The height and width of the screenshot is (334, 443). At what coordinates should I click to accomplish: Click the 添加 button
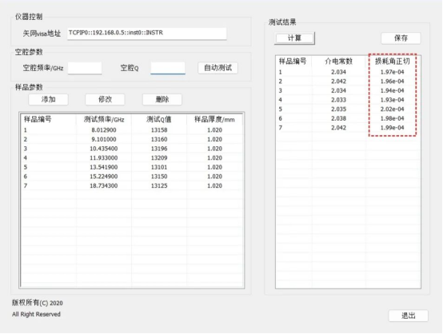pyautogui.click(x=48, y=99)
